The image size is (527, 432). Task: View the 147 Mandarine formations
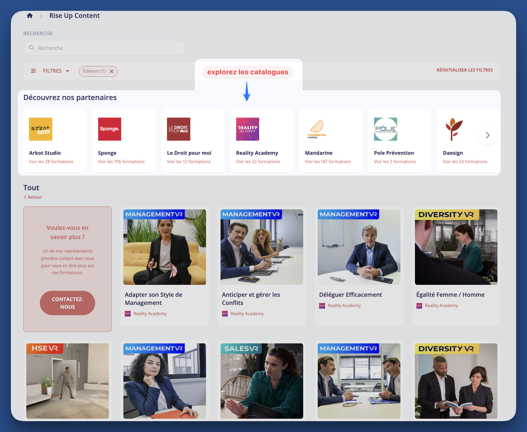tap(328, 162)
